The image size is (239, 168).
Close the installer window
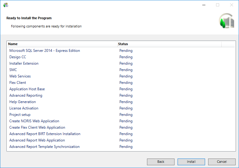(x=231, y=5)
